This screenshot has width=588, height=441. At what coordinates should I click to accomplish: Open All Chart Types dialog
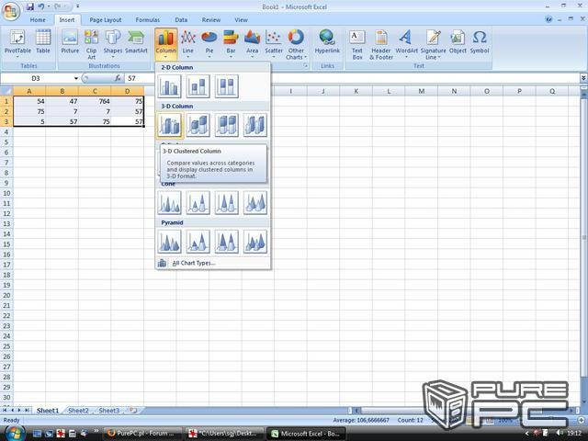point(193,263)
